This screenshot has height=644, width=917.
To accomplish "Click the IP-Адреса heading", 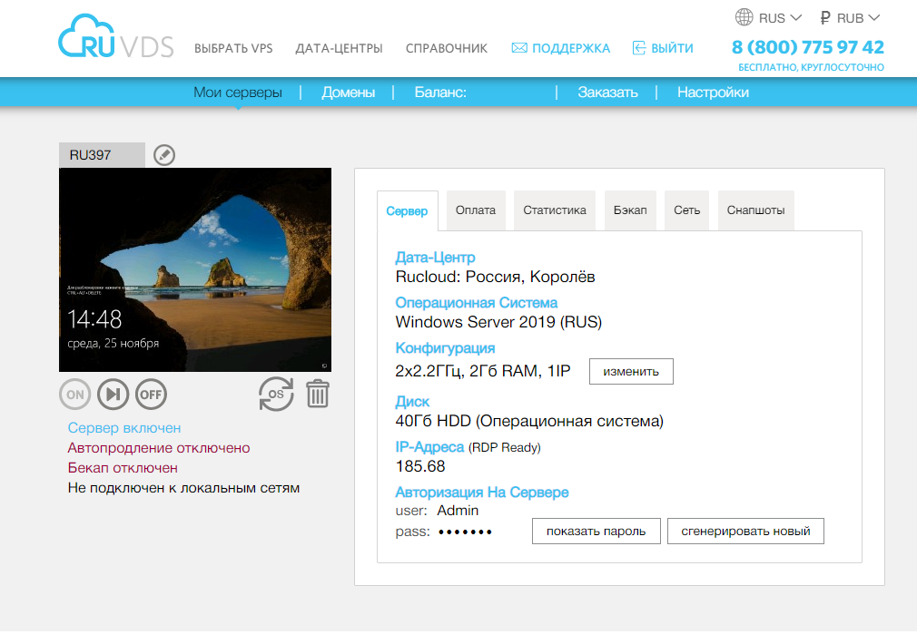I will [429, 447].
